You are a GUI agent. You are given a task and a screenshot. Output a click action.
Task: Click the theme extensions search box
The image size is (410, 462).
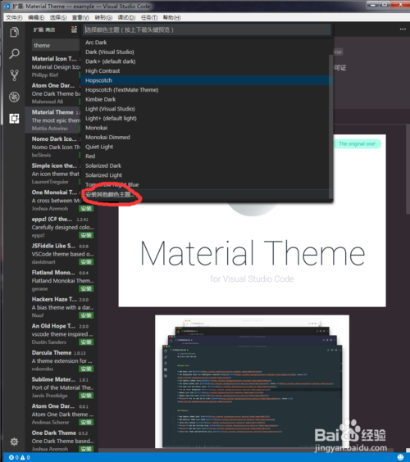tap(56, 45)
